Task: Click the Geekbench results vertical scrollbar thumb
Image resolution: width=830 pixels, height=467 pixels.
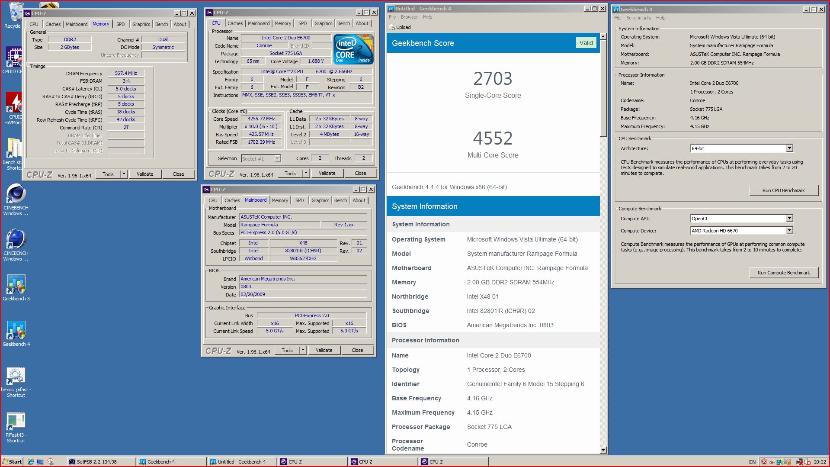Action: [x=603, y=88]
